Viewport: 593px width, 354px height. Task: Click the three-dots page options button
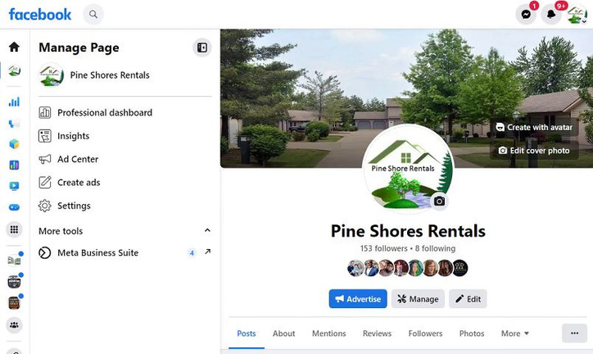(x=574, y=334)
